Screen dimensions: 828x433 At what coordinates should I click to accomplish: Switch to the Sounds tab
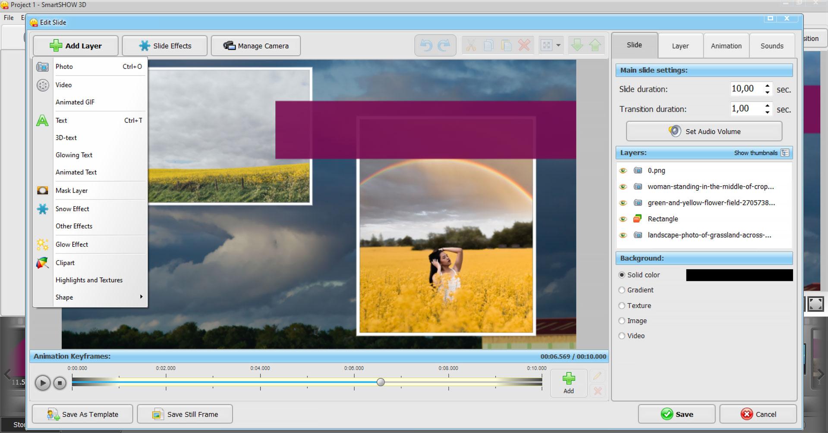point(771,45)
